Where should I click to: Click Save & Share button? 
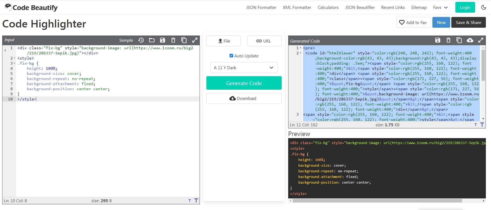[x=468, y=22]
